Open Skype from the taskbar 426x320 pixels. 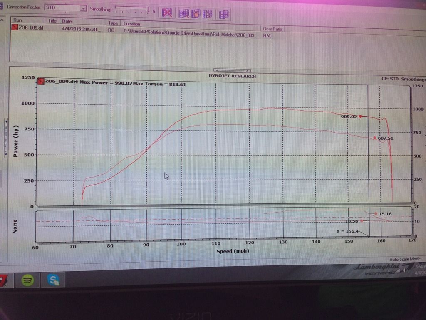click(53, 280)
